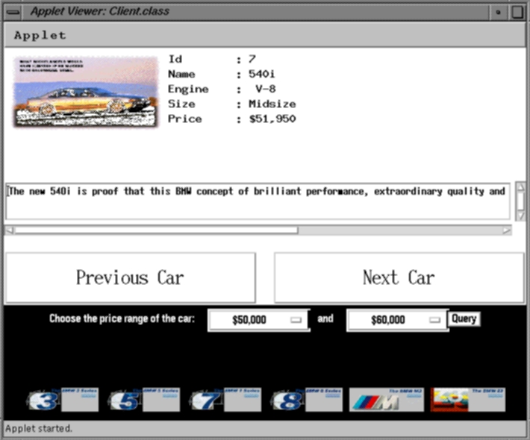Image resolution: width=530 pixels, height=440 pixels.
Task: Open the BMW 5 Series thumbnail
Action: pos(144,400)
